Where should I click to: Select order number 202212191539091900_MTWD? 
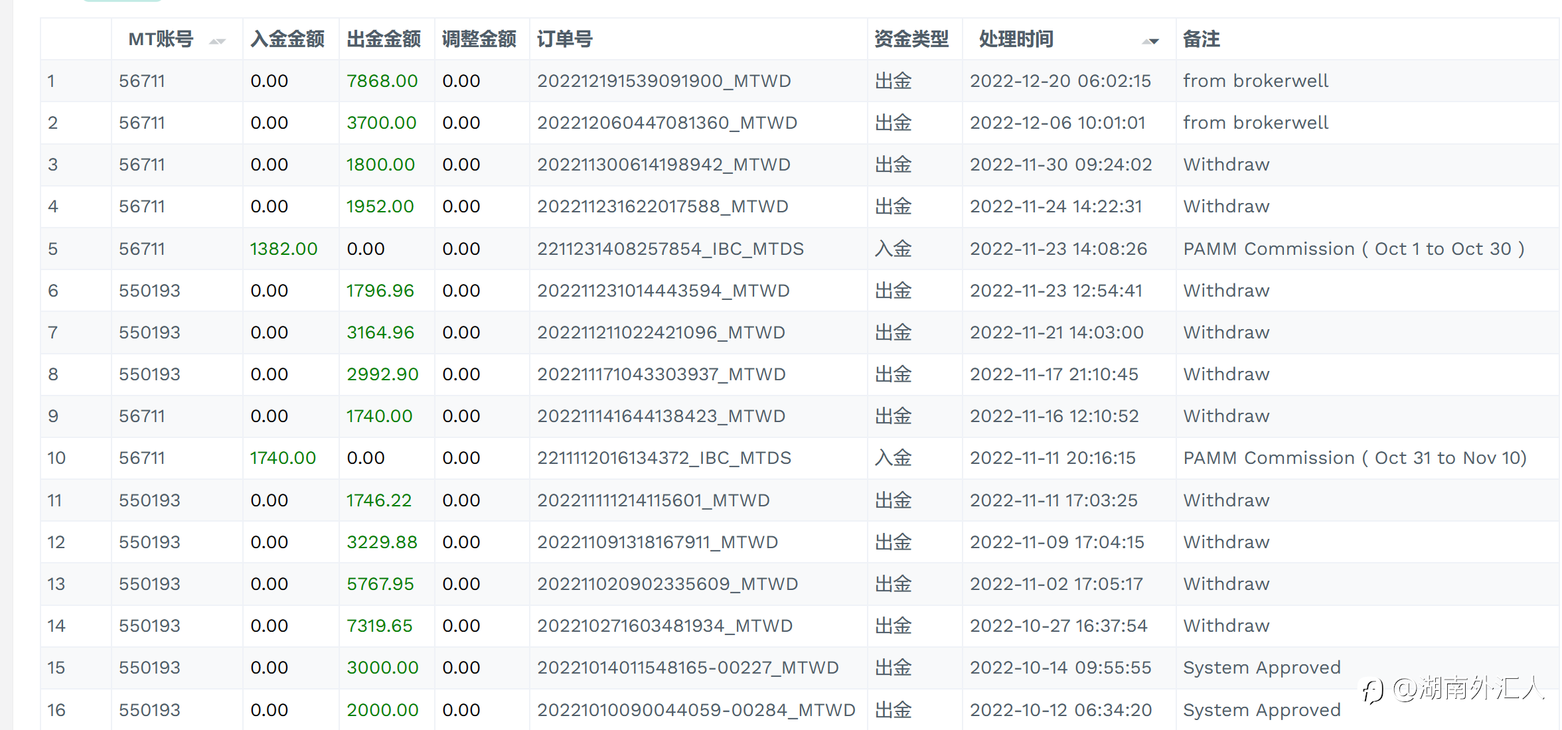(x=664, y=81)
